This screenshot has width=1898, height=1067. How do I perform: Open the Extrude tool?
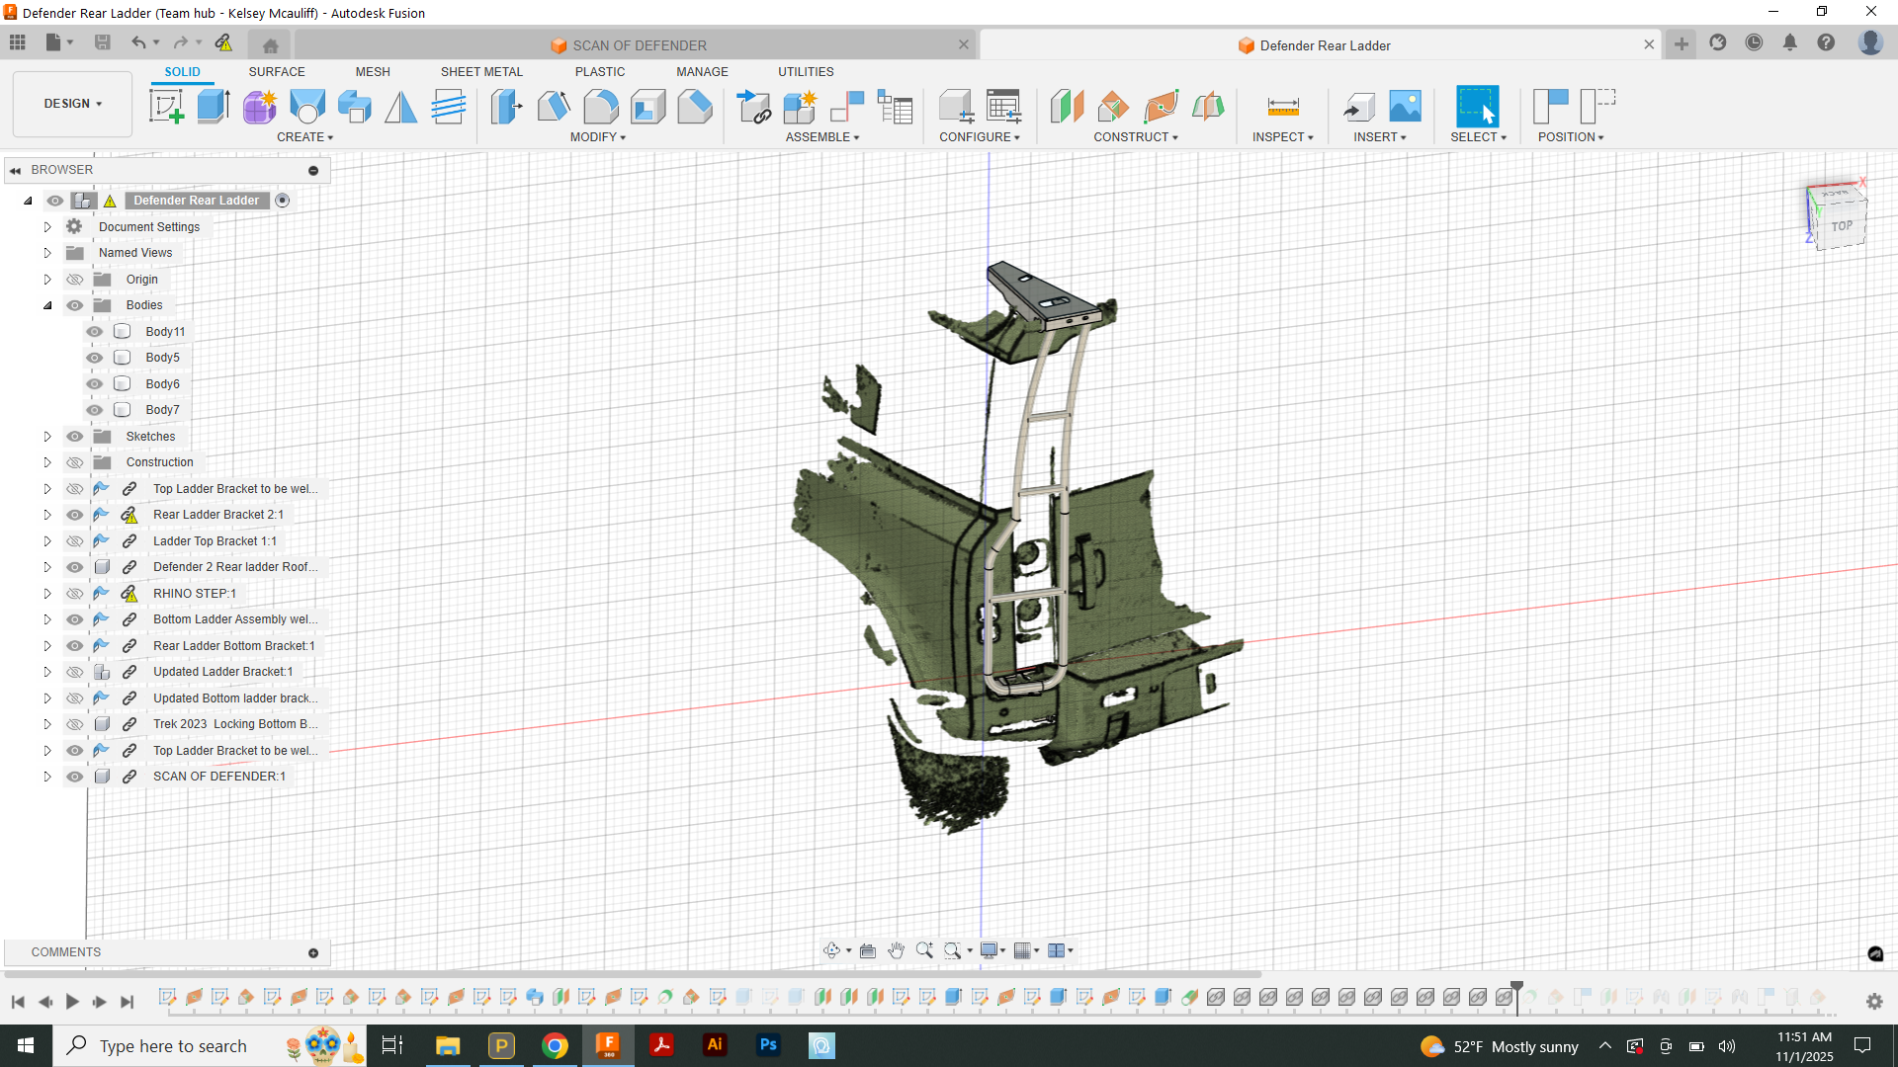point(213,106)
